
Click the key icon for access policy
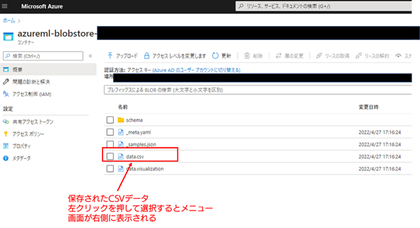click(x=6, y=133)
